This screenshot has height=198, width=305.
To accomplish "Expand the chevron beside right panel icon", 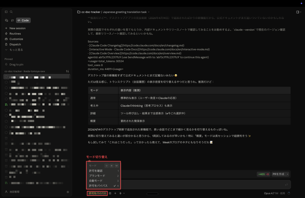I will [x=301, y=12].
